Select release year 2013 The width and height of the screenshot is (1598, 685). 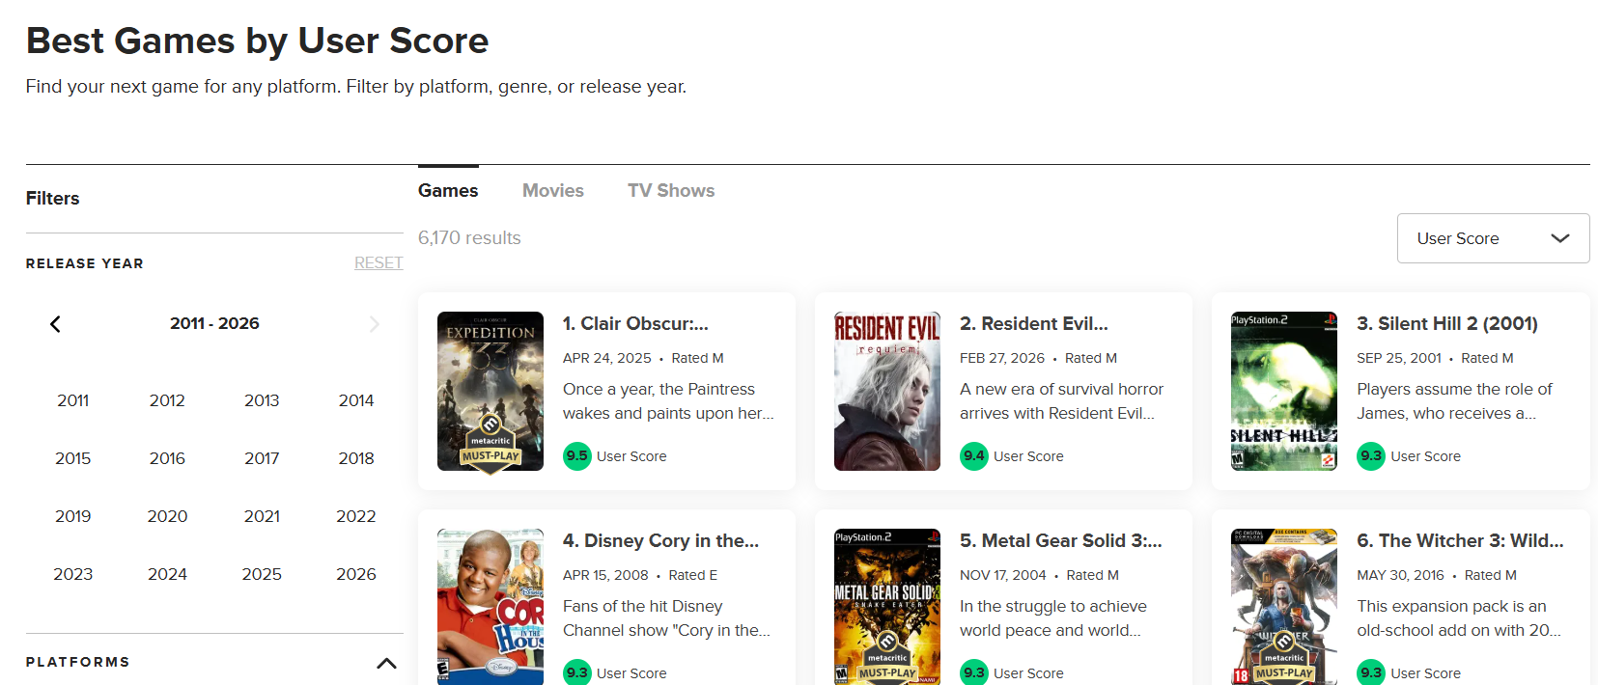click(262, 400)
